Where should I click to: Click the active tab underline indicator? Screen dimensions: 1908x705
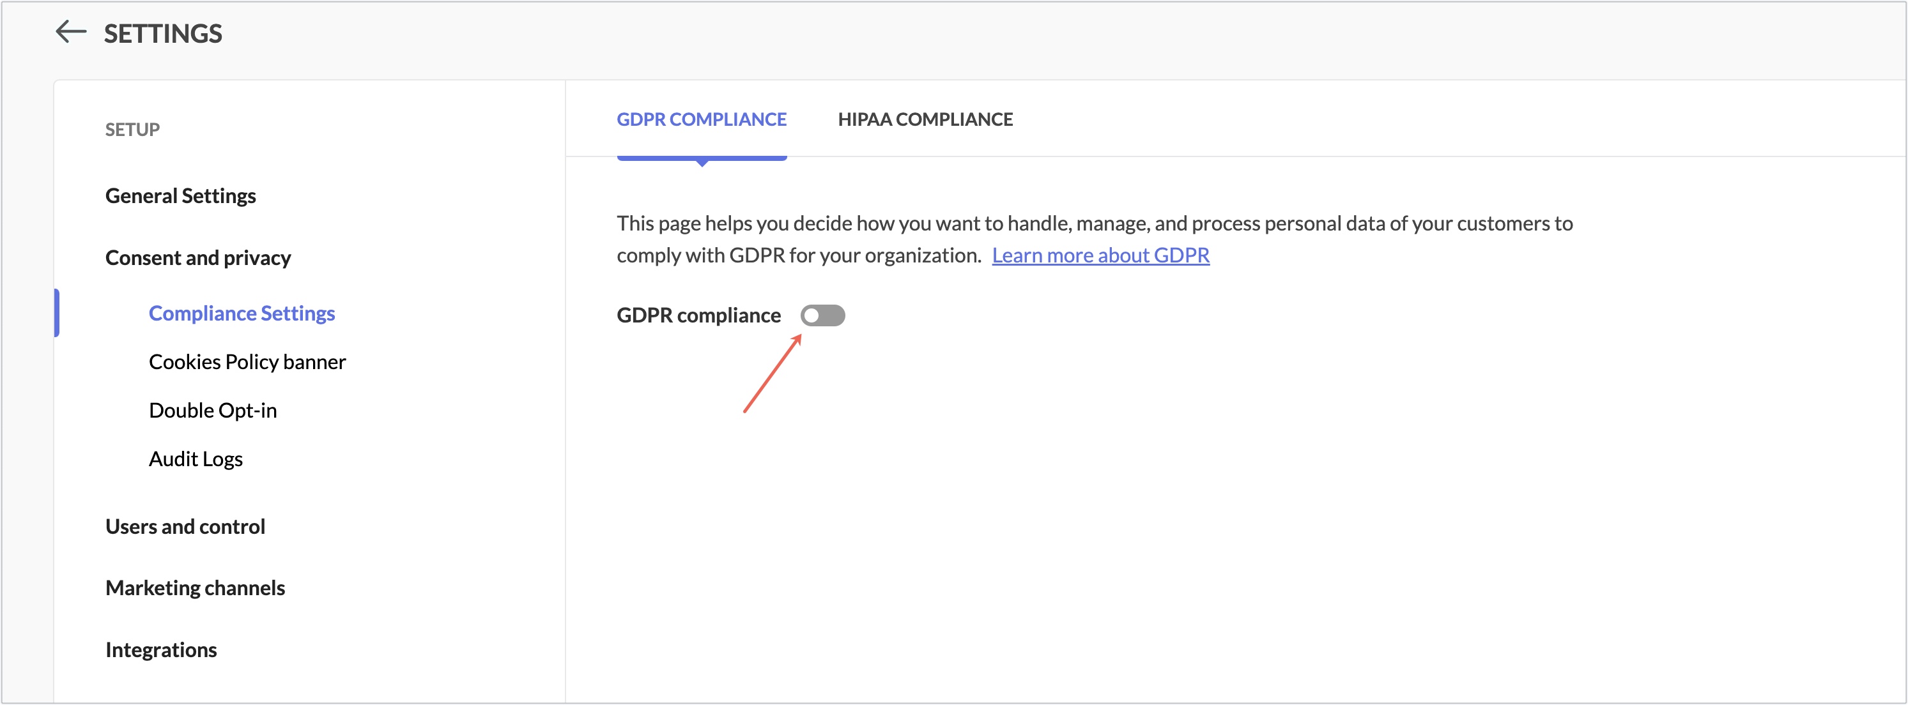(702, 157)
